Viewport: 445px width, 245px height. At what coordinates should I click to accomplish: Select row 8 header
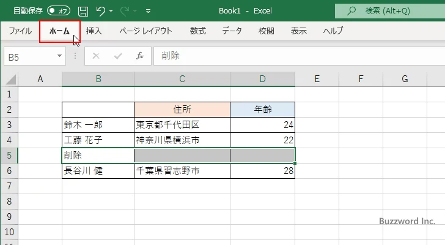tap(9, 202)
